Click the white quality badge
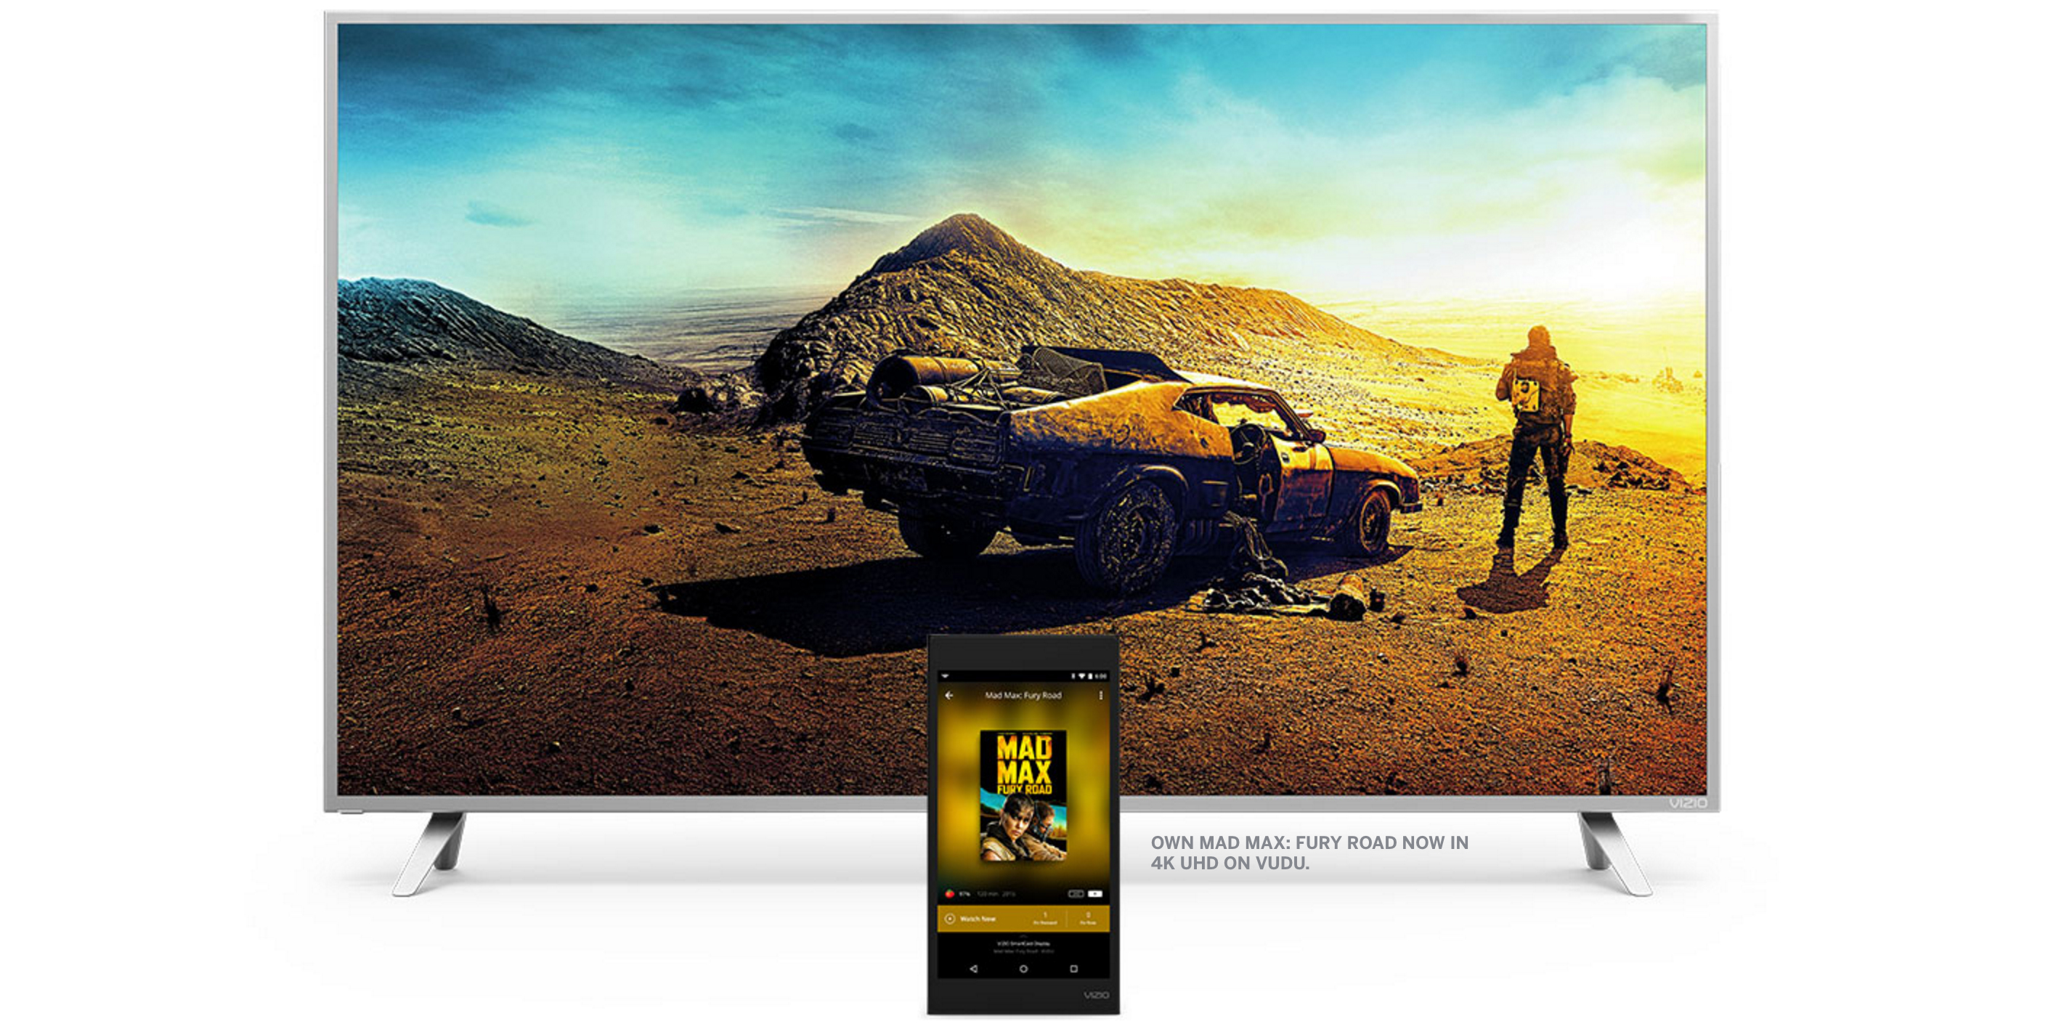Viewport: 2064px width, 1032px height. (1095, 894)
